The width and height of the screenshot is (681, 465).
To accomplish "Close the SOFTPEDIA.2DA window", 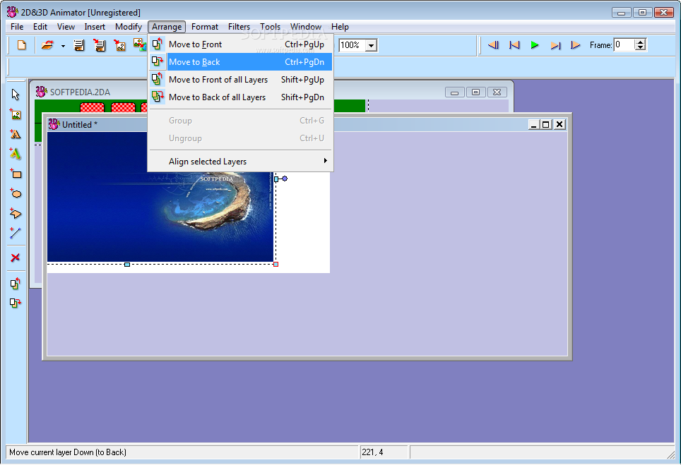I will pyautogui.click(x=497, y=92).
